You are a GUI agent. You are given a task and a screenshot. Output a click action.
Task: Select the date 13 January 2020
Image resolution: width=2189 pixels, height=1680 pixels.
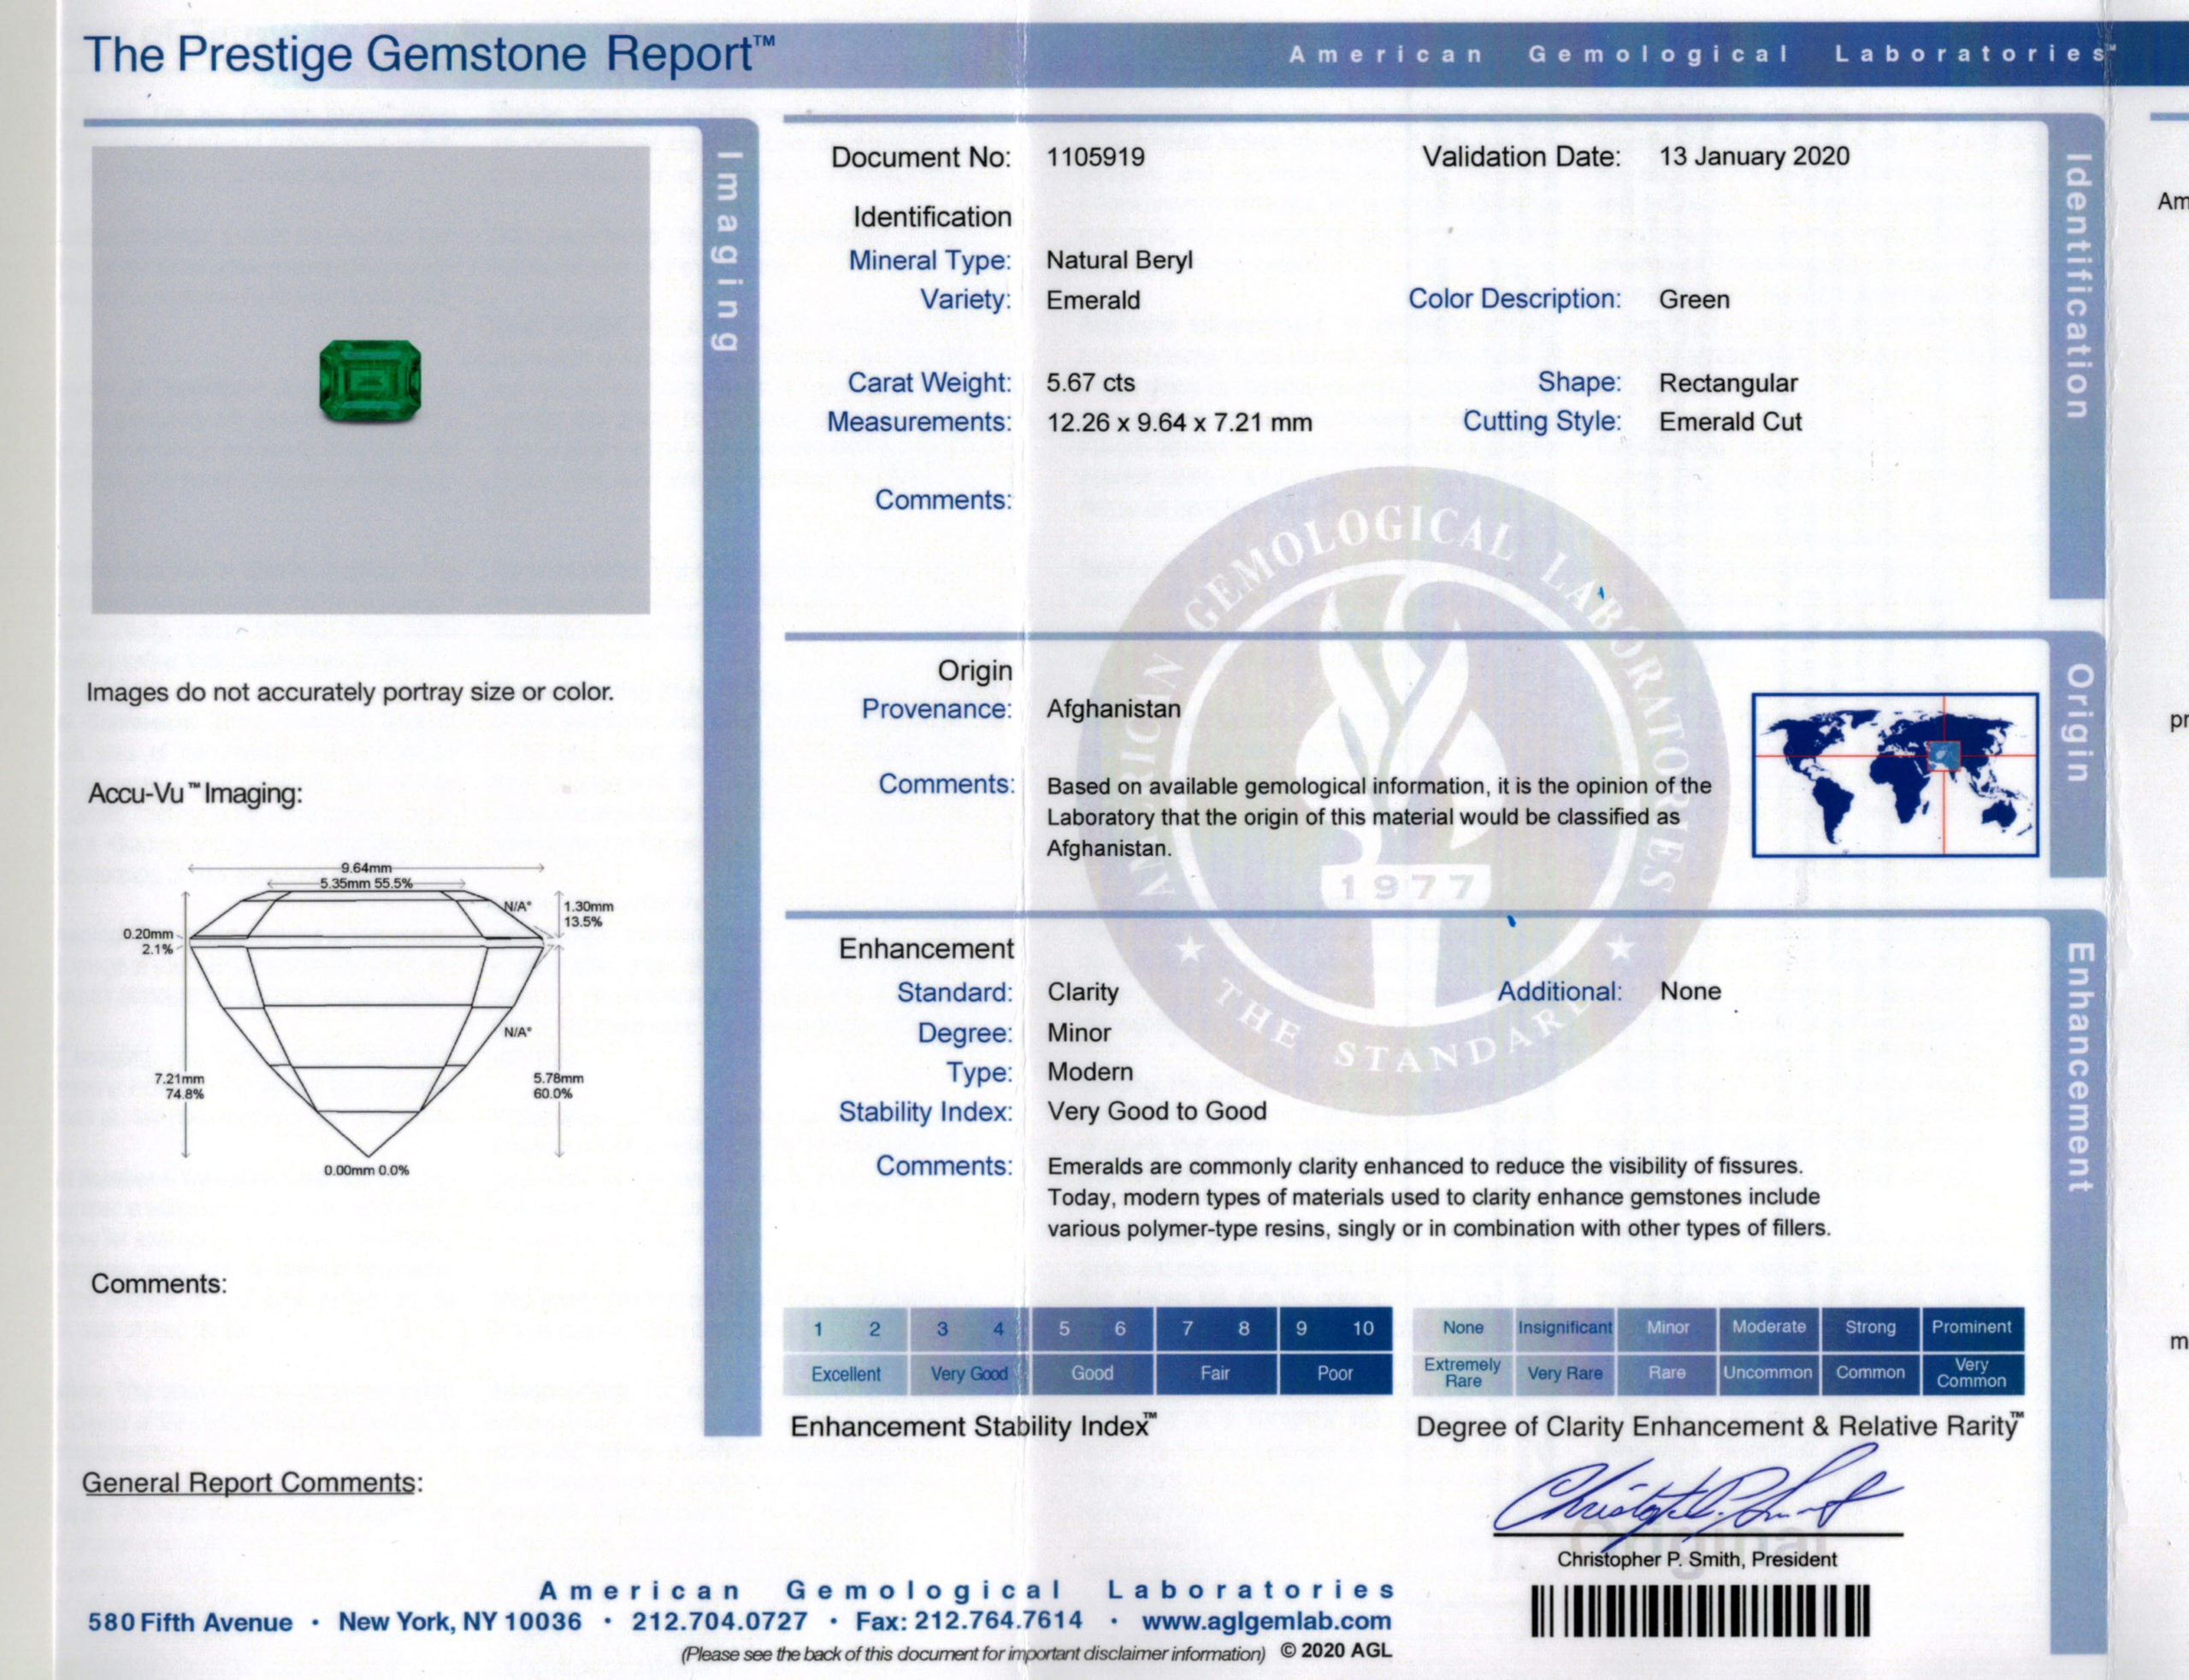[x=1754, y=156]
